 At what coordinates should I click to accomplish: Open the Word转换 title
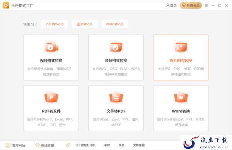pos(181,111)
